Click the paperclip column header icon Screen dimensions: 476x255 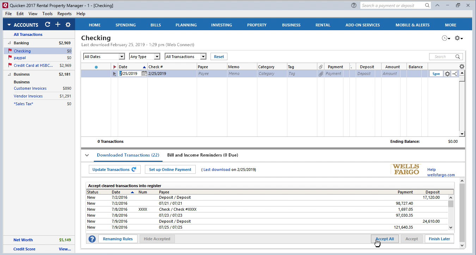point(321,66)
